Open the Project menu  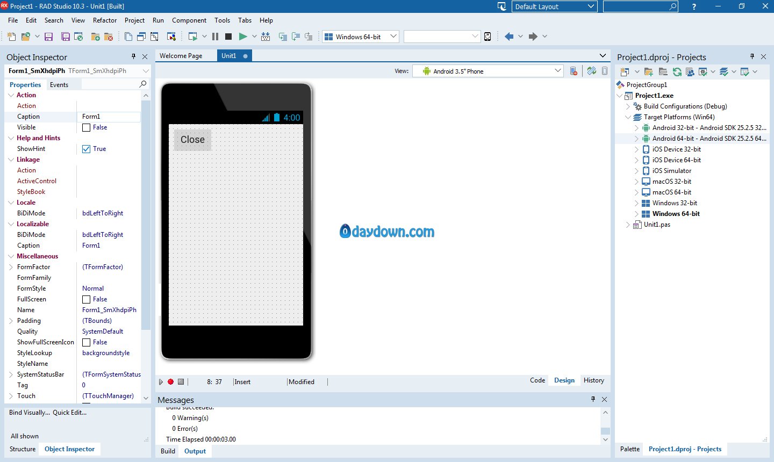point(134,20)
